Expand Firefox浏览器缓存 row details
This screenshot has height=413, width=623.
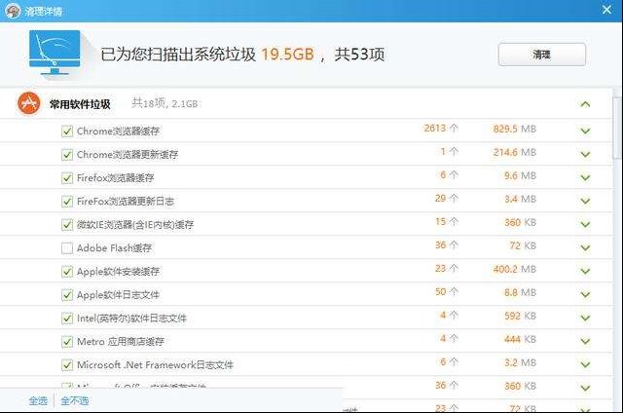tap(585, 177)
